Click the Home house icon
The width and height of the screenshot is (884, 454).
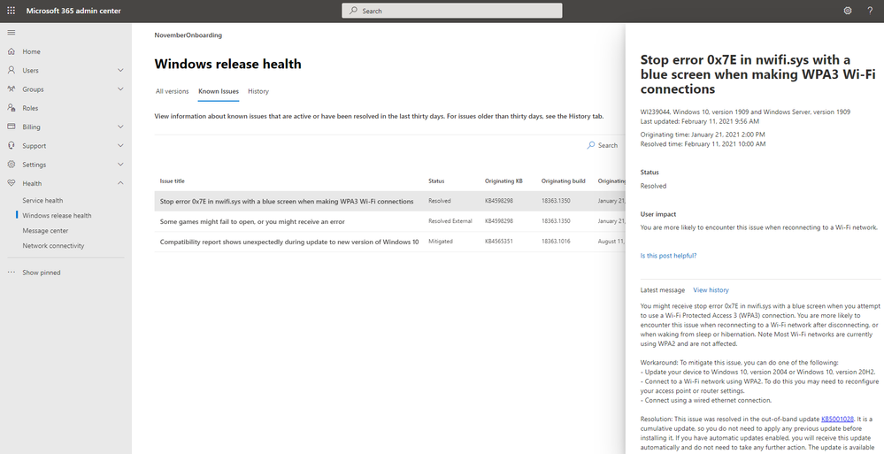point(12,51)
